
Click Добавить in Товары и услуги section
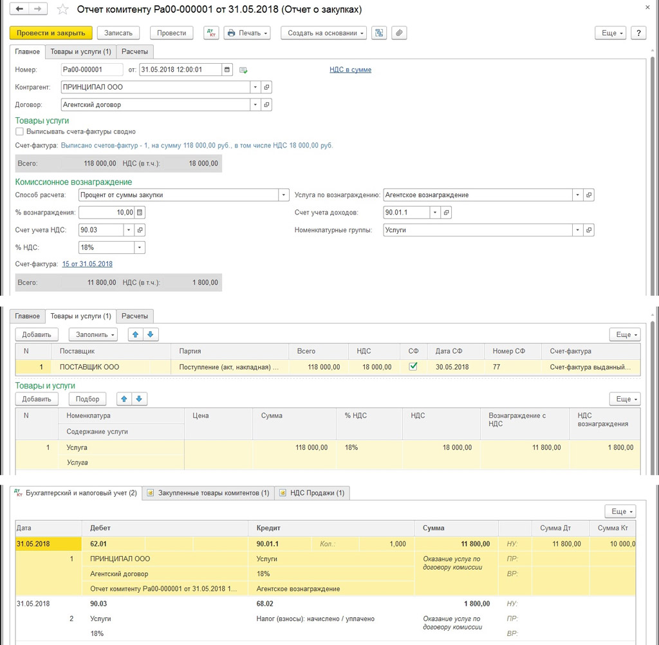click(37, 399)
